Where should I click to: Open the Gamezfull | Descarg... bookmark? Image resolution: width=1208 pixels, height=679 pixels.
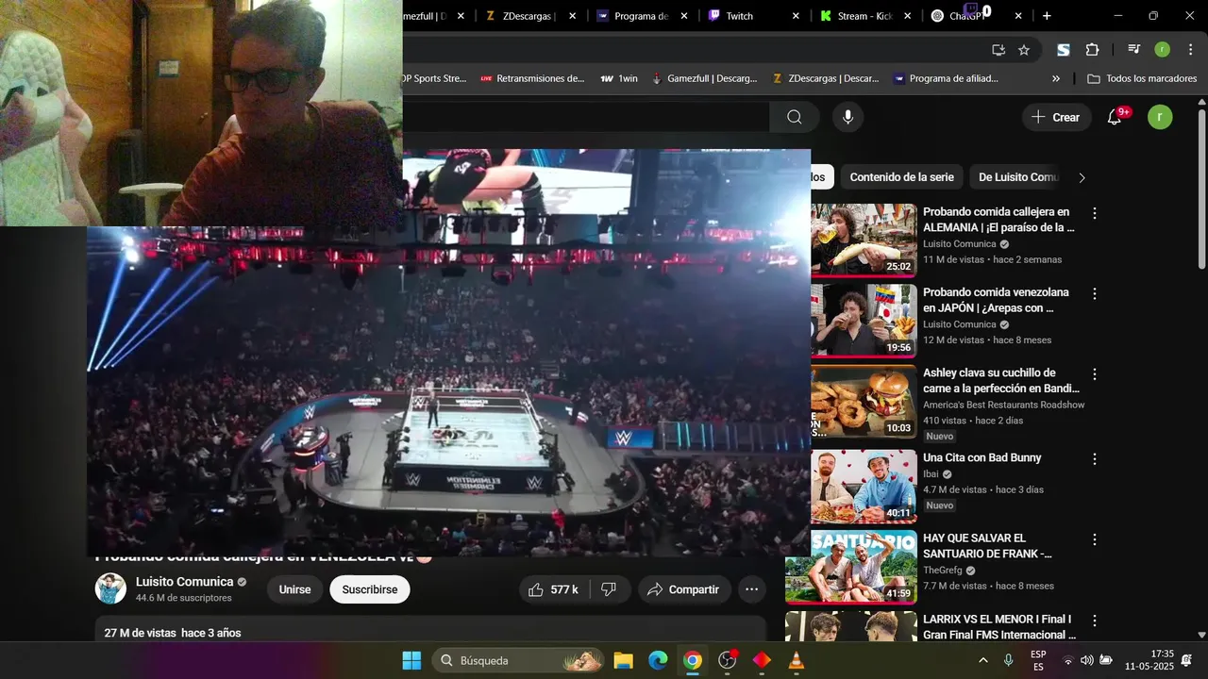click(x=704, y=78)
